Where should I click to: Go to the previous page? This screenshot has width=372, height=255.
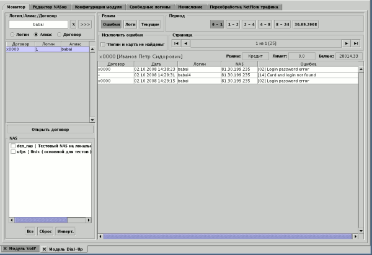pos(186,43)
